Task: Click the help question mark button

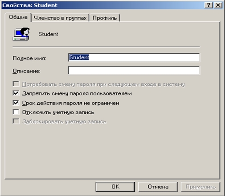Action: 209,5
